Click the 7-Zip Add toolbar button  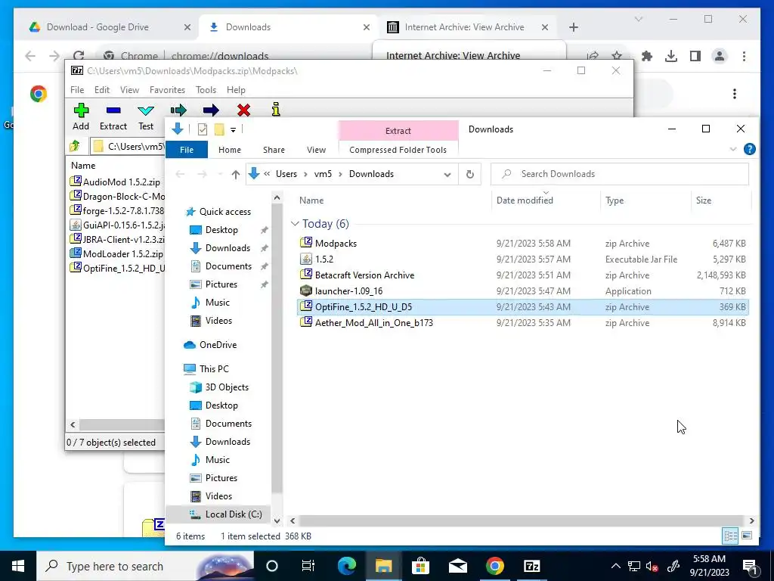click(81, 117)
